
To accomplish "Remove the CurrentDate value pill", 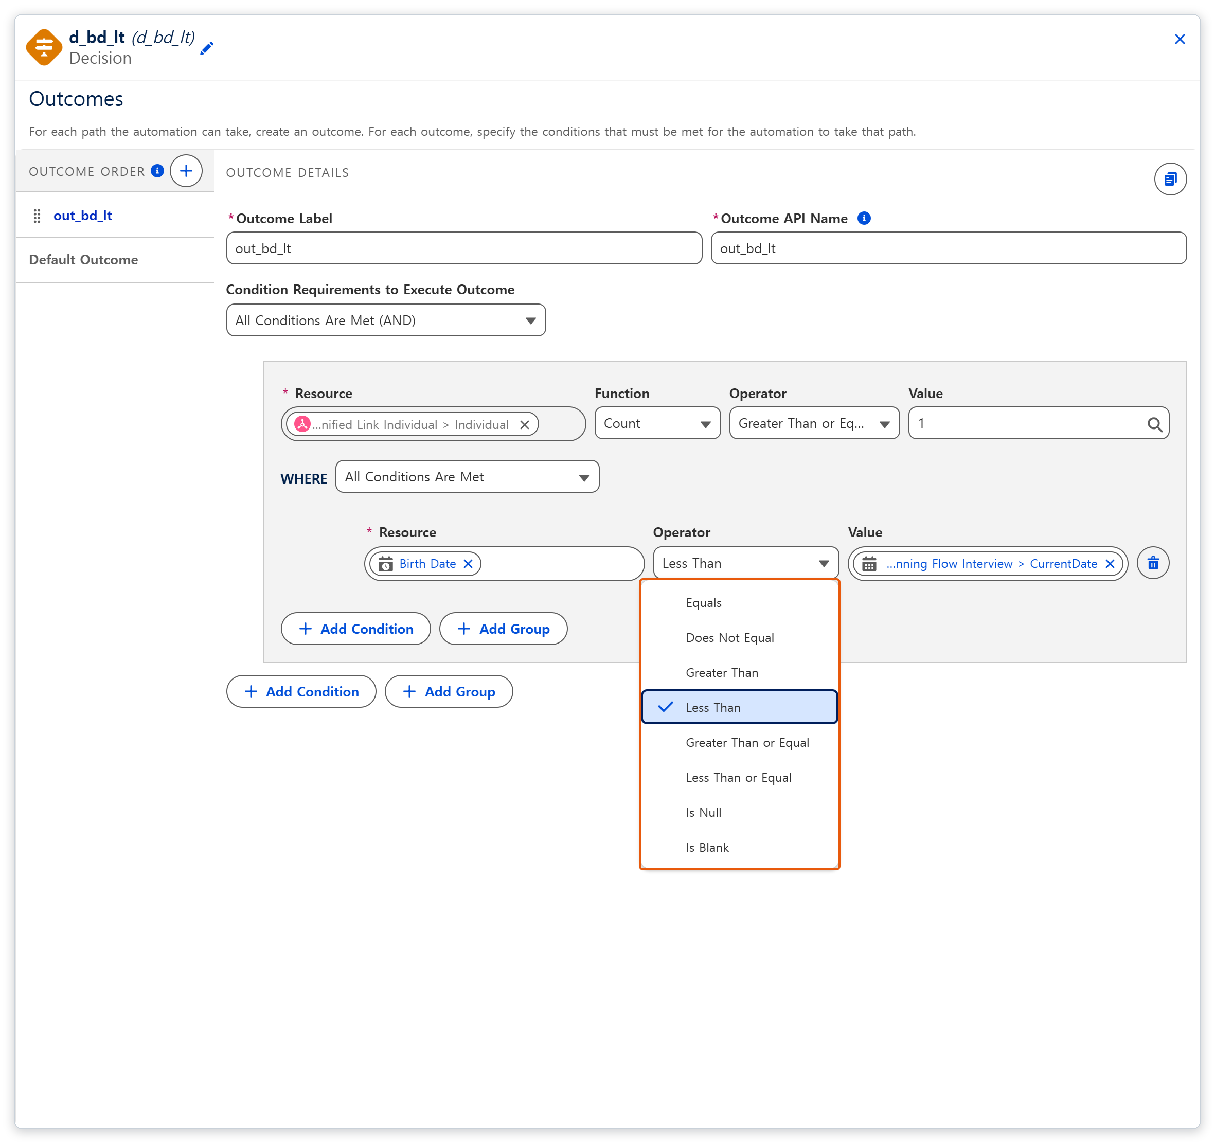I will point(1110,564).
